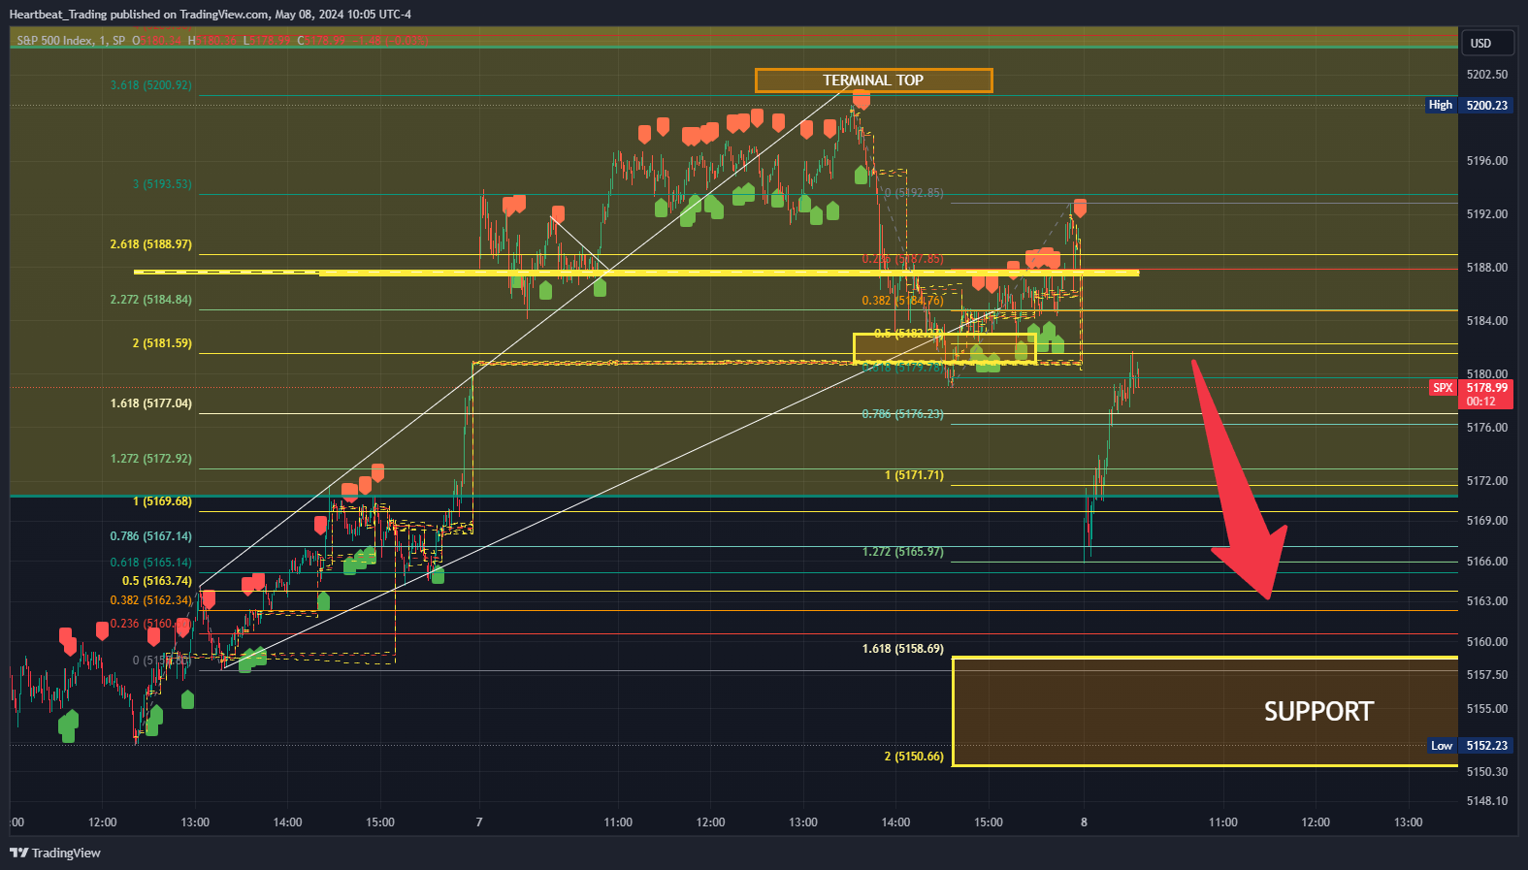This screenshot has height=870, width=1528.
Task: Click 5157.50 on the price scale
Action: click(x=1487, y=675)
